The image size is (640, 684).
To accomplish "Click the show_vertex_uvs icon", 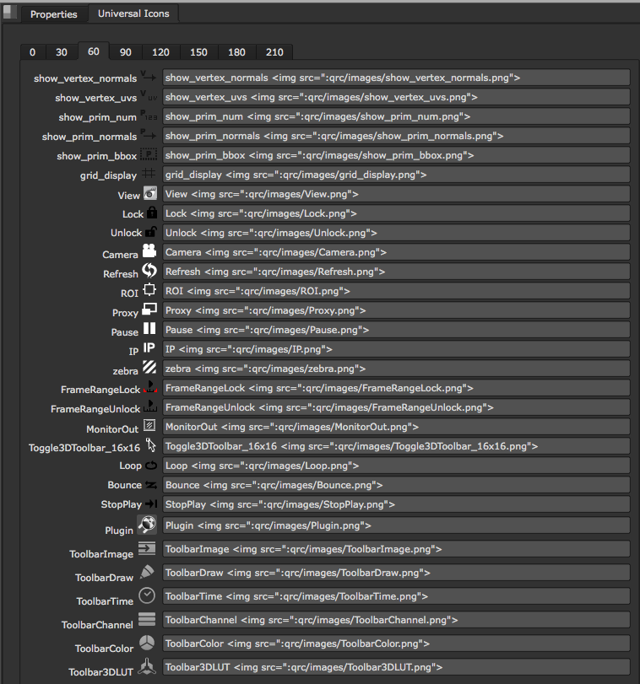I will tap(149, 95).
